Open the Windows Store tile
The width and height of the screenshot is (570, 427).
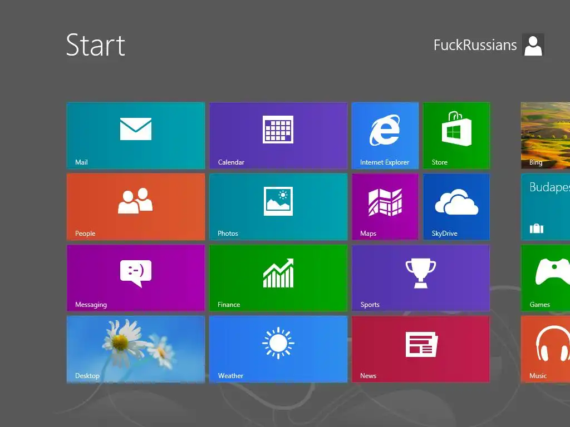pyautogui.click(x=456, y=136)
